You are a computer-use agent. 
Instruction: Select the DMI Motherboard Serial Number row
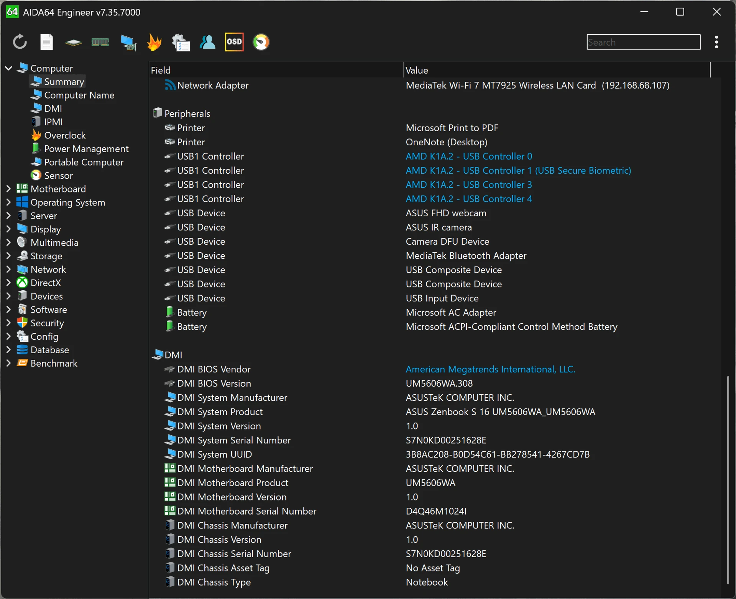point(435,511)
